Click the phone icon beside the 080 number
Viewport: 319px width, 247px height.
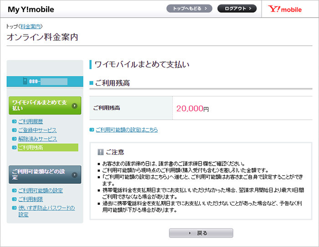25,82
